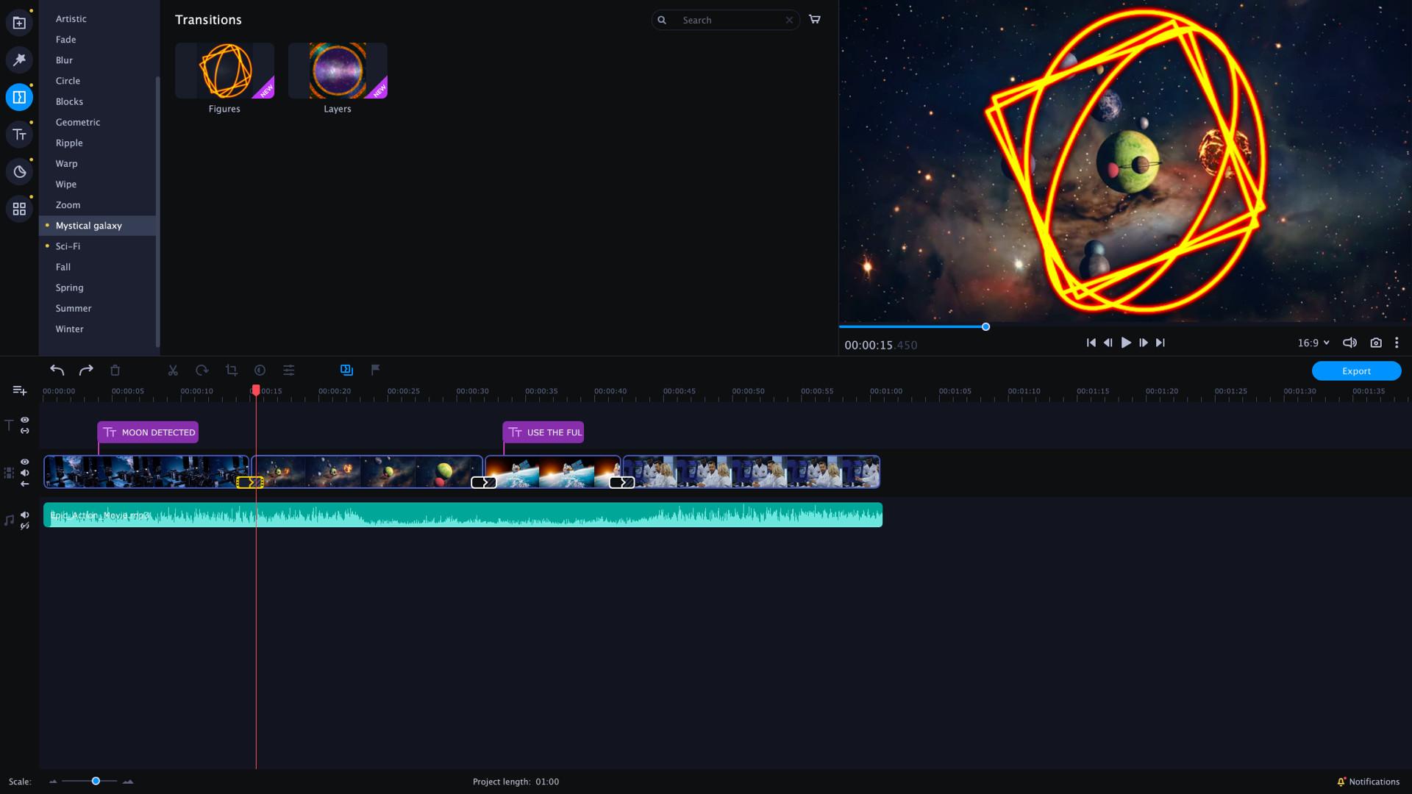Open the Crop tool on the timeline toolbar

pyautogui.click(x=232, y=370)
